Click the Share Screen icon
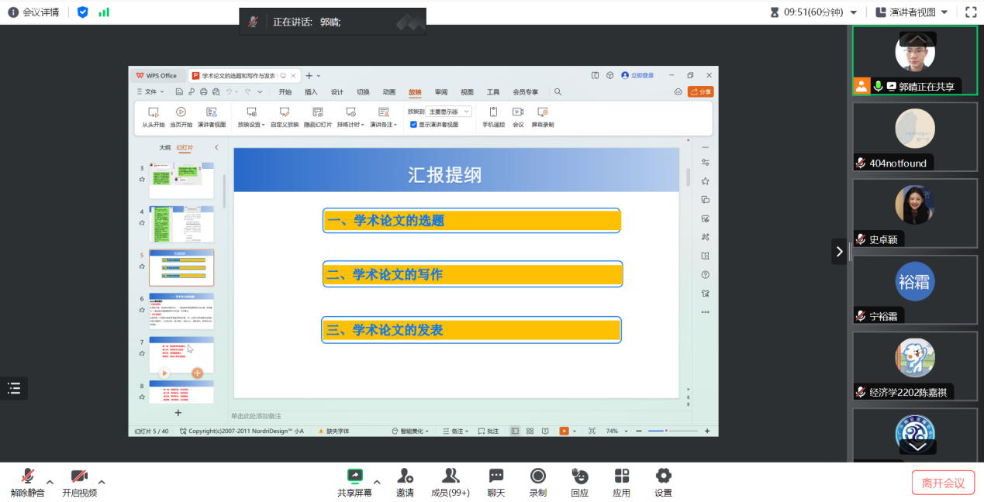Viewport: 984px width, 502px height. pyautogui.click(x=354, y=476)
